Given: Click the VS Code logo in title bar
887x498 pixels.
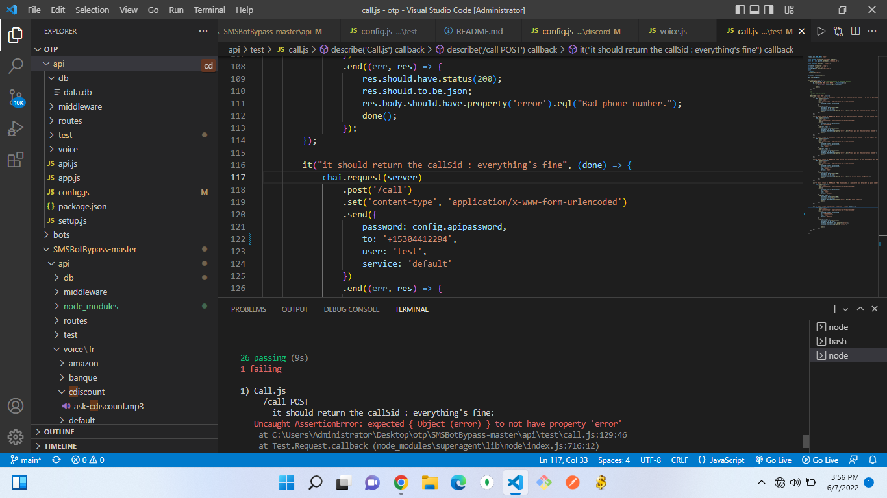Looking at the screenshot, I should (11, 10).
